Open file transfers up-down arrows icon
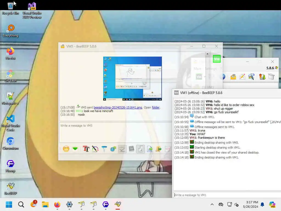The height and width of the screenshot is (211, 281). pyautogui.click(x=262, y=77)
